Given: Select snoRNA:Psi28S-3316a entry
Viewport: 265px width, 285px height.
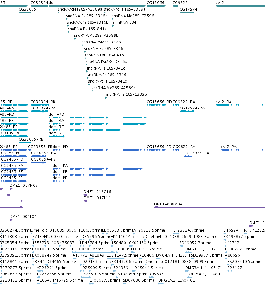Looking at the screenshot, I should click(87, 16).
